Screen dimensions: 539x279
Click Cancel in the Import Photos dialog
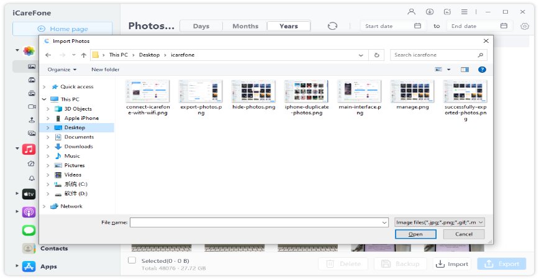463,234
